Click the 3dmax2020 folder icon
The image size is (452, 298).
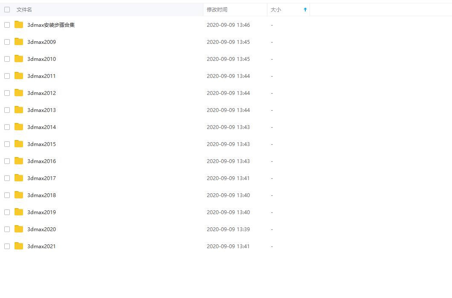[x=19, y=229]
